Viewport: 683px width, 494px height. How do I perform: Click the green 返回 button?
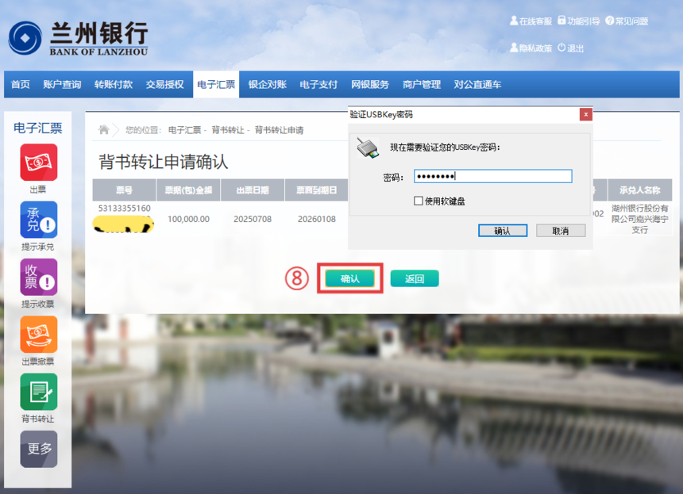click(415, 278)
